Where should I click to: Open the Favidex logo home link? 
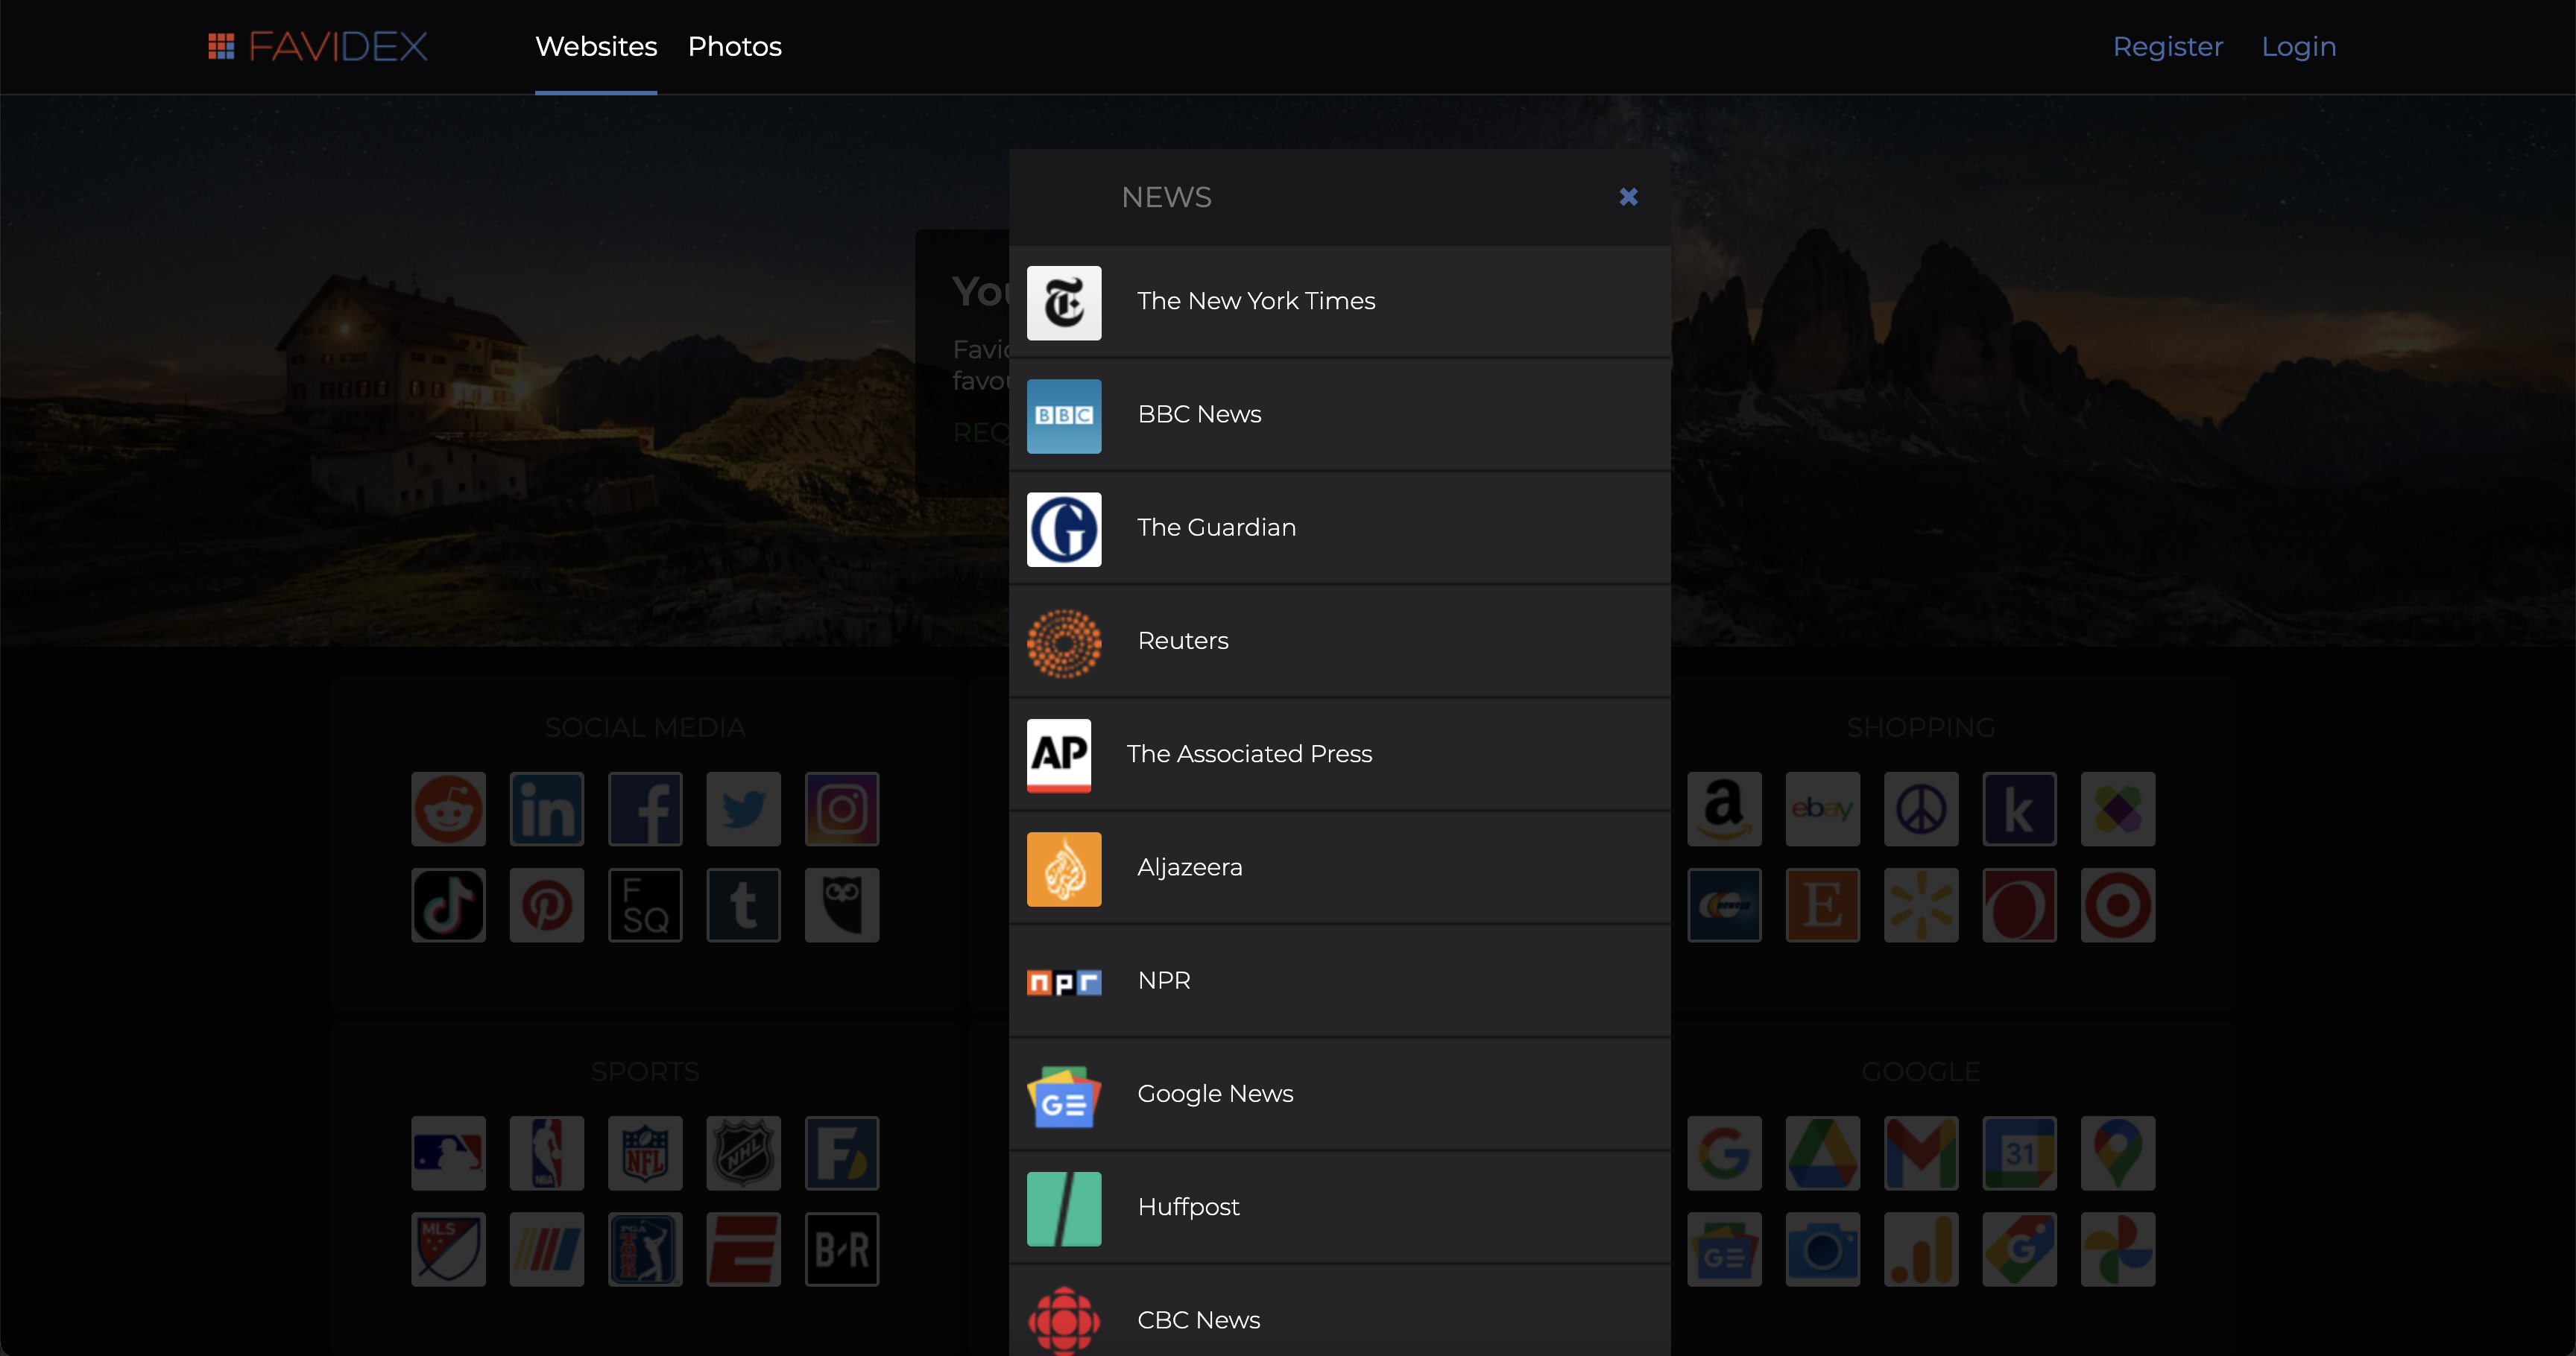point(318,47)
